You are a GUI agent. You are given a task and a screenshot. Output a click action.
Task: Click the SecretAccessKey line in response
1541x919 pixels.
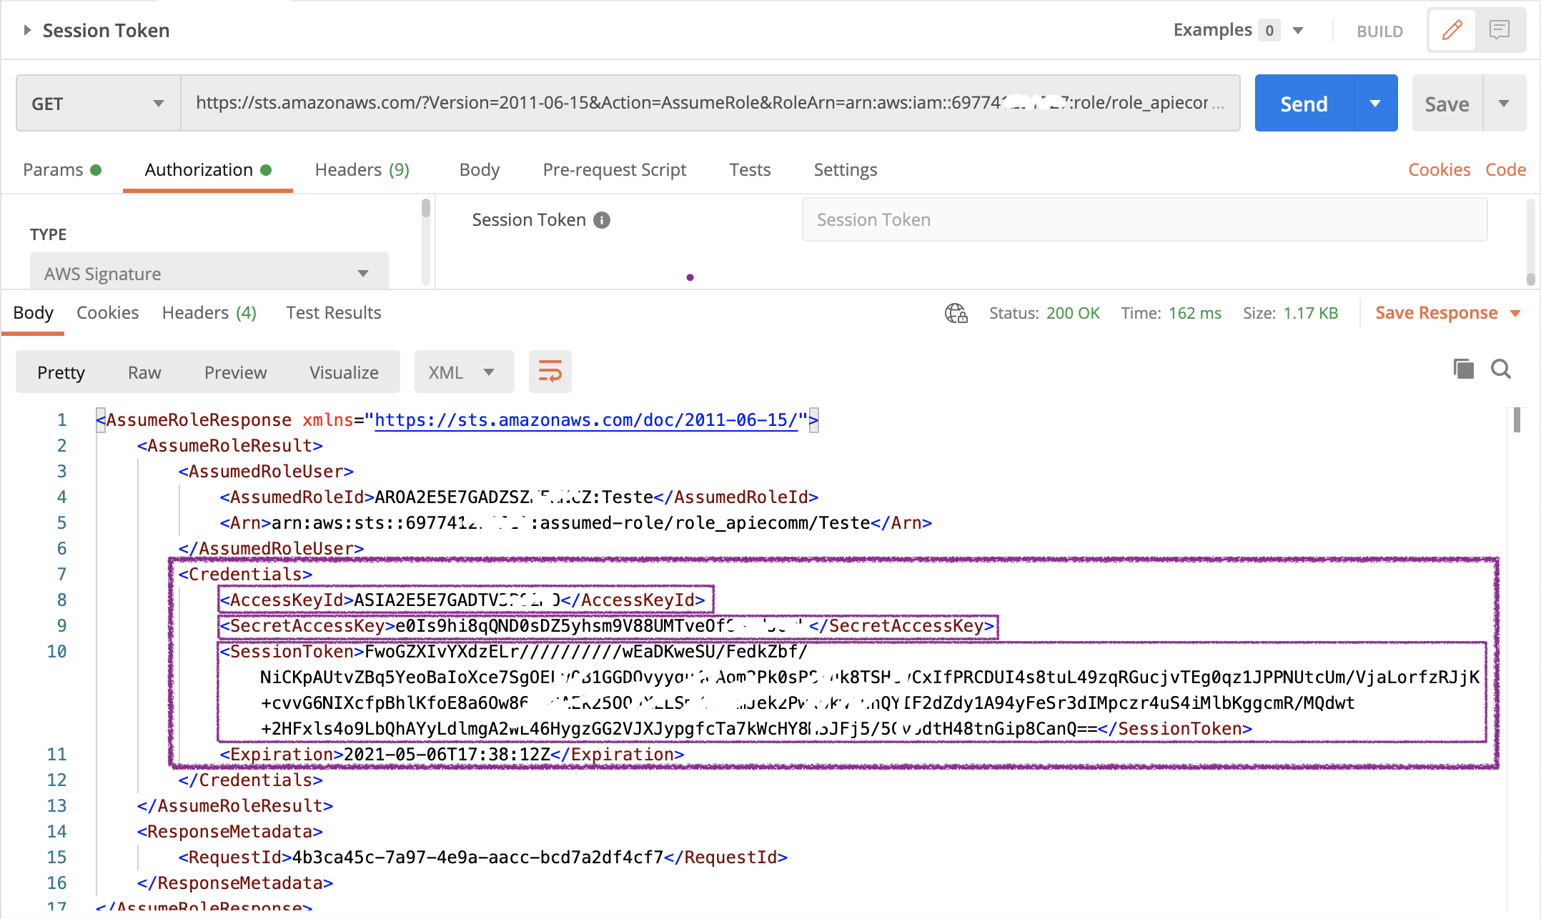607,626
